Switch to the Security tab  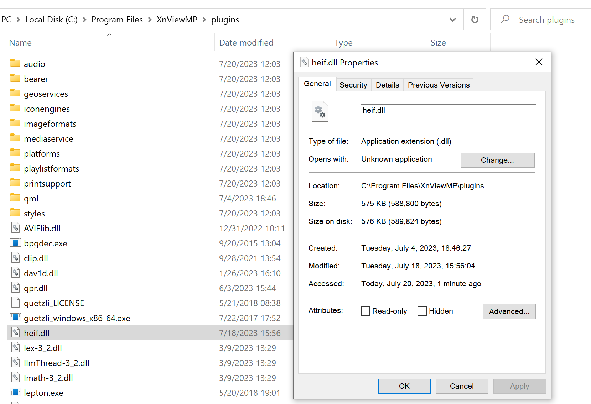pos(353,85)
